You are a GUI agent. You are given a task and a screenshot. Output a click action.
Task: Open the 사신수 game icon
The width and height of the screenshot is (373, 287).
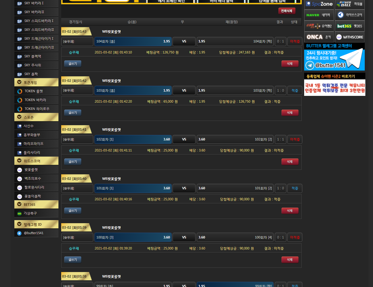(20, 126)
